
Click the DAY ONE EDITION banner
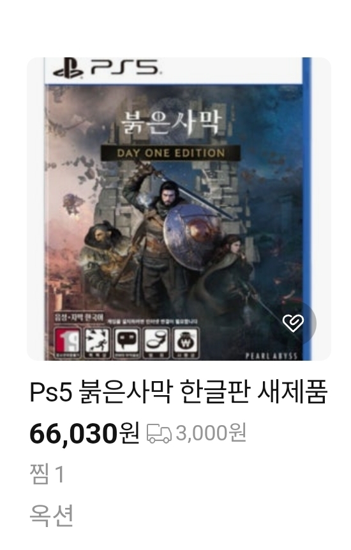point(171,154)
